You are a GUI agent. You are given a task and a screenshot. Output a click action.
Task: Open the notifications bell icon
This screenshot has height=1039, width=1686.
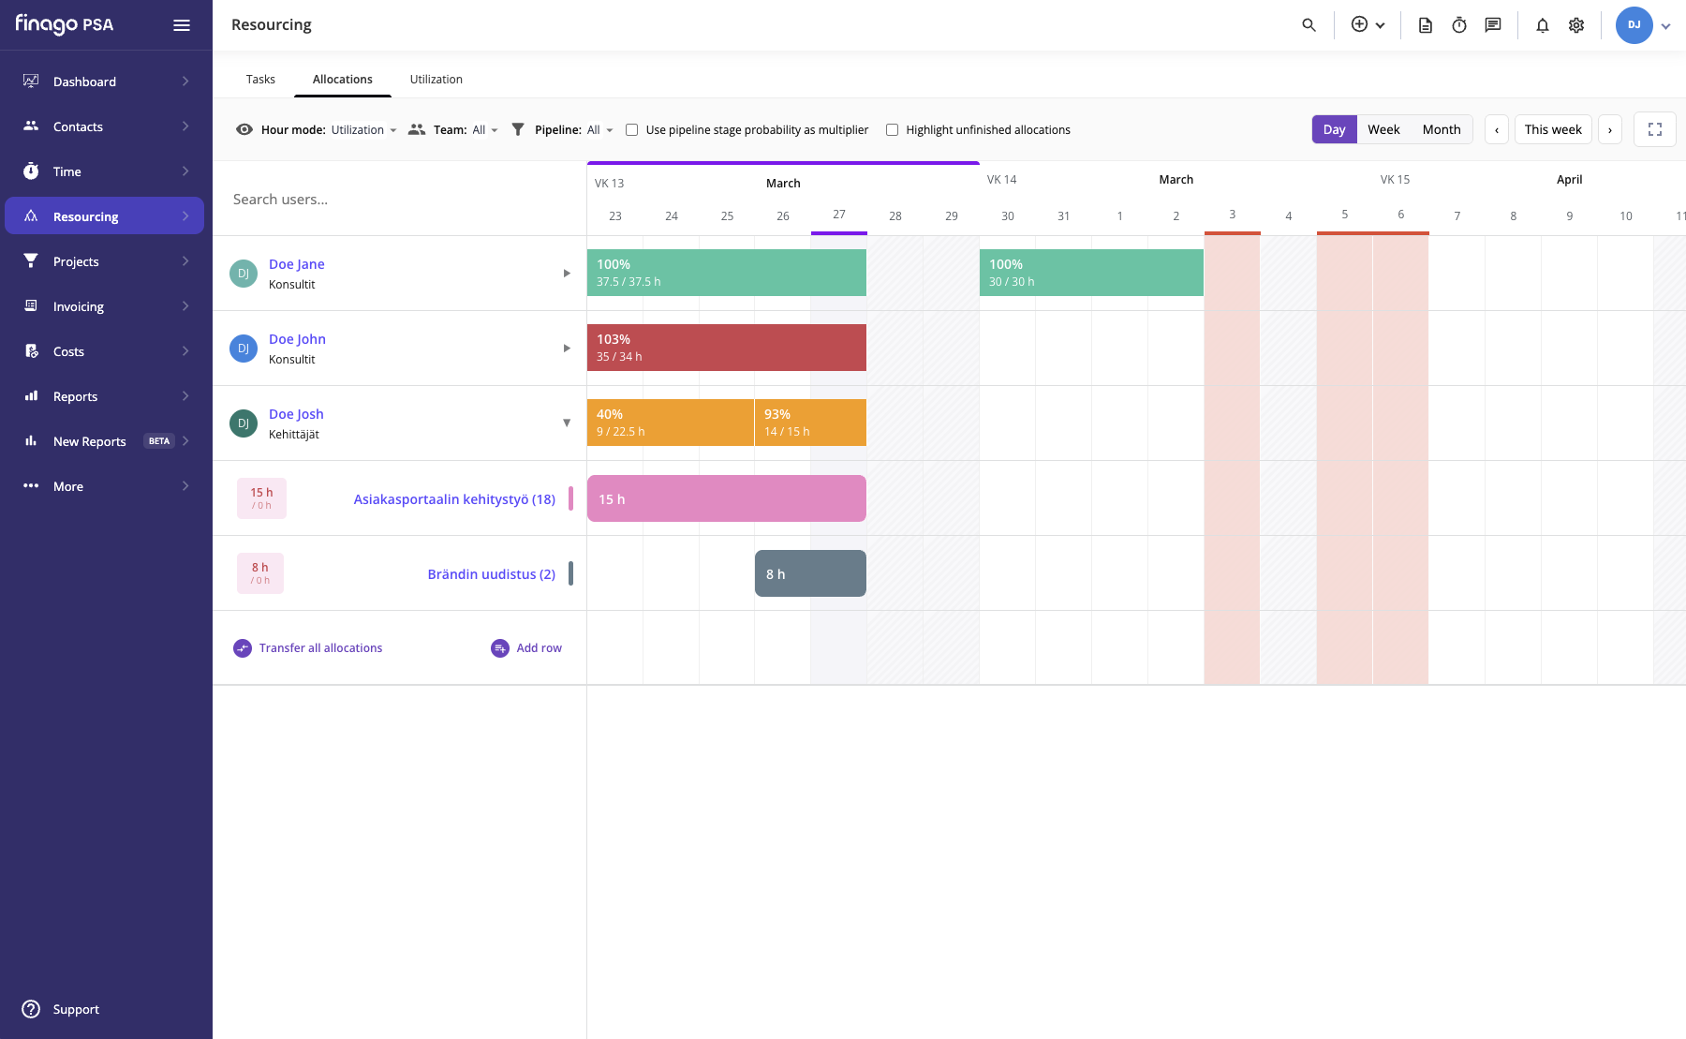1543,25
